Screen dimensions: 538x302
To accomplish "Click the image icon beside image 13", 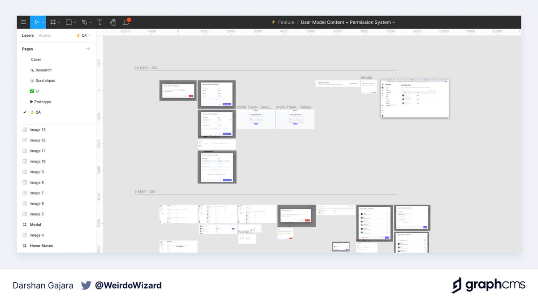I will [25, 130].
